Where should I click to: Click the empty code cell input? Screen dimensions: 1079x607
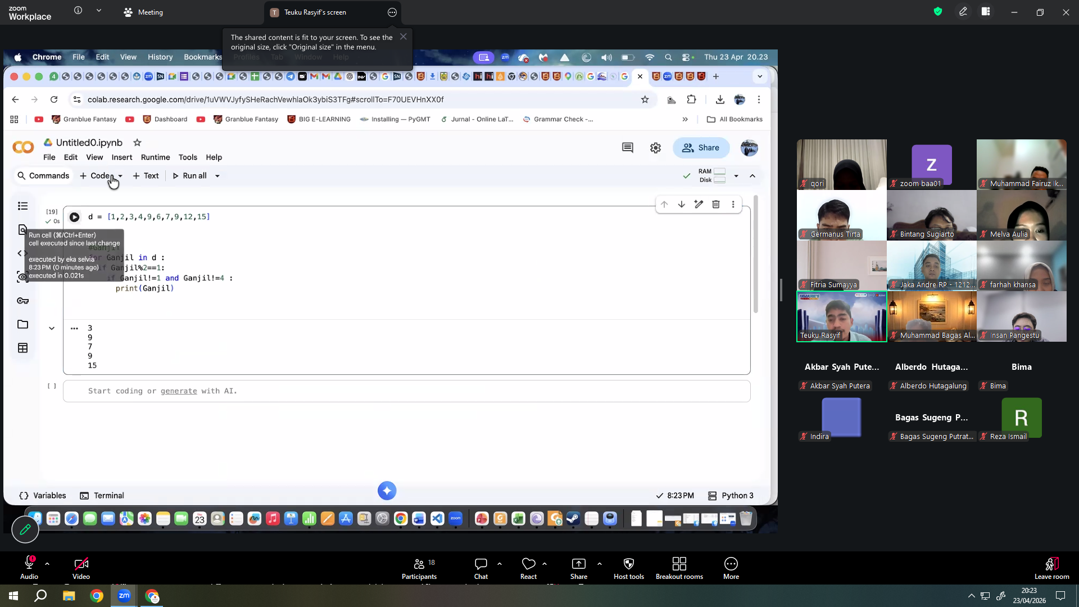tap(407, 391)
